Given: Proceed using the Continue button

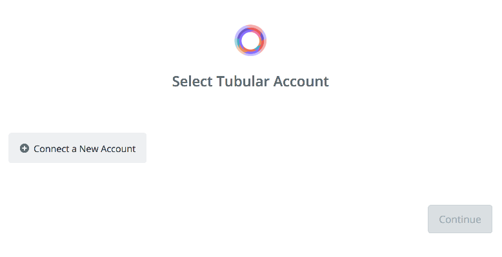Looking at the screenshot, I should coord(460,219).
